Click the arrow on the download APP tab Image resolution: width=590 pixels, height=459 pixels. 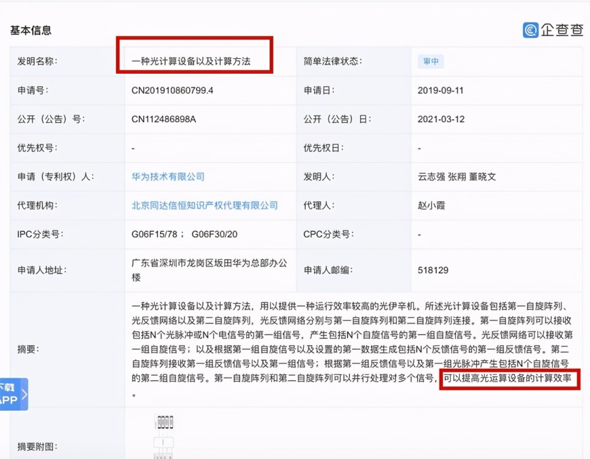click(x=24, y=394)
